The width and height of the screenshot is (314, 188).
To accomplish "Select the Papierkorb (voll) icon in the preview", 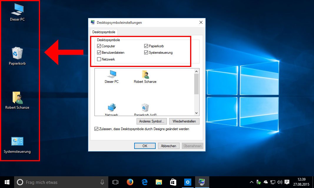I will click(145, 108).
